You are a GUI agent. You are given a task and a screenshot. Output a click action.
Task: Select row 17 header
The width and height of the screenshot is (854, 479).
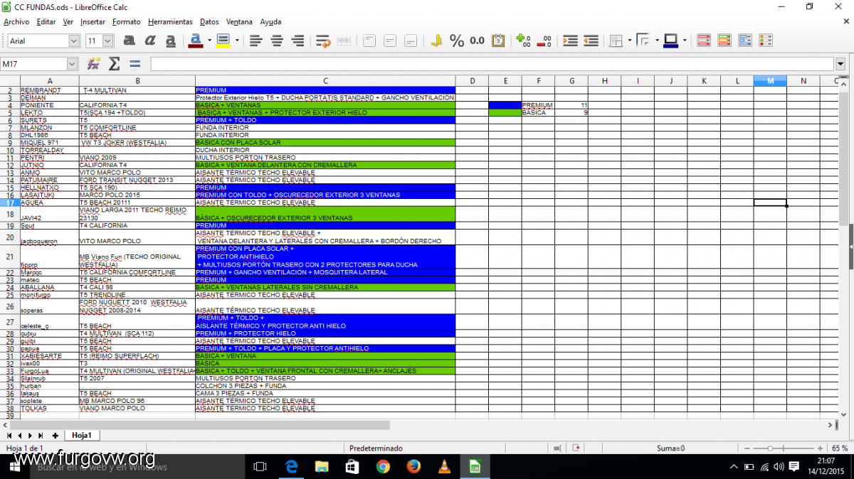click(x=10, y=203)
